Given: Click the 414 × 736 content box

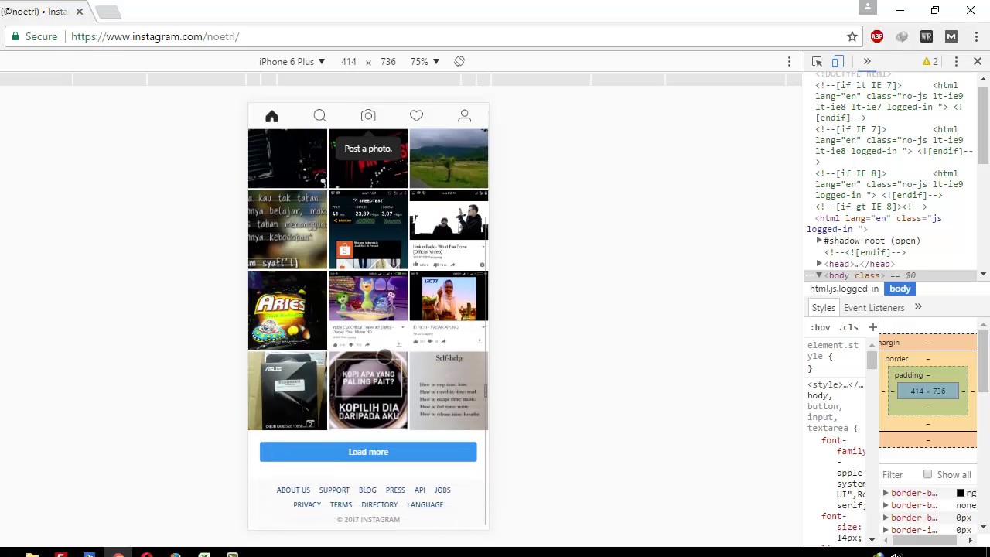Looking at the screenshot, I should point(927,391).
